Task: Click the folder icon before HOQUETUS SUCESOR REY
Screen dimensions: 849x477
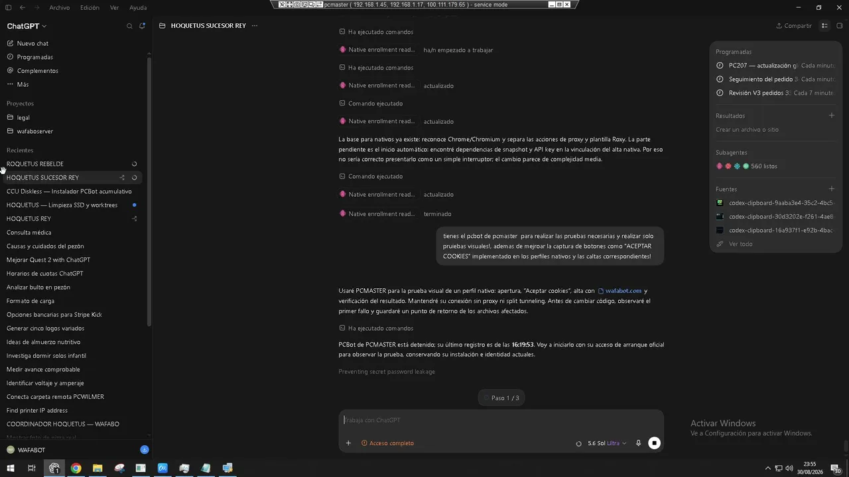Action: [x=163, y=26]
